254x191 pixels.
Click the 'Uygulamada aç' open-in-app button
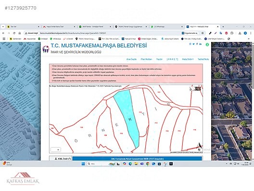click(190, 33)
